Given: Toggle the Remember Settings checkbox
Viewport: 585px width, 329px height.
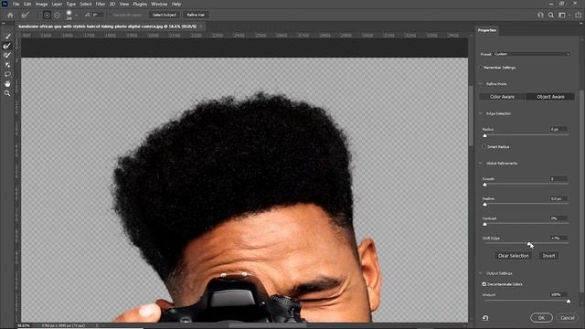Looking at the screenshot, I should tap(481, 68).
